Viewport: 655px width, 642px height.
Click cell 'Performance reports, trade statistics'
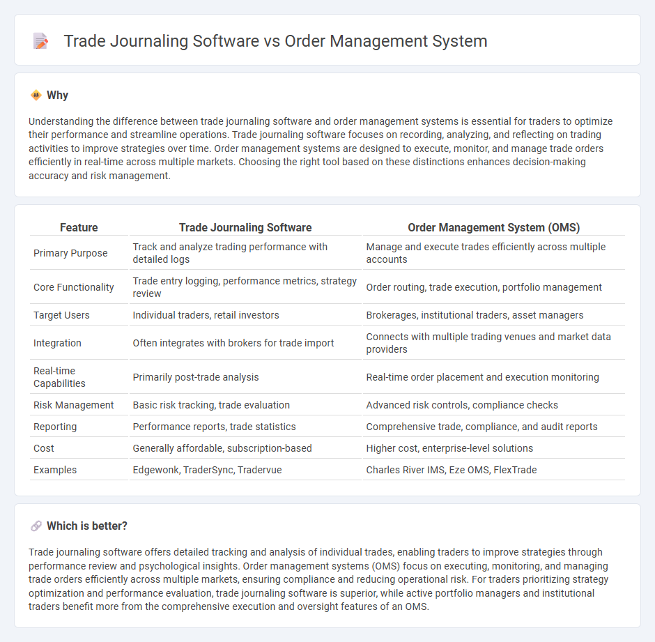click(245, 427)
